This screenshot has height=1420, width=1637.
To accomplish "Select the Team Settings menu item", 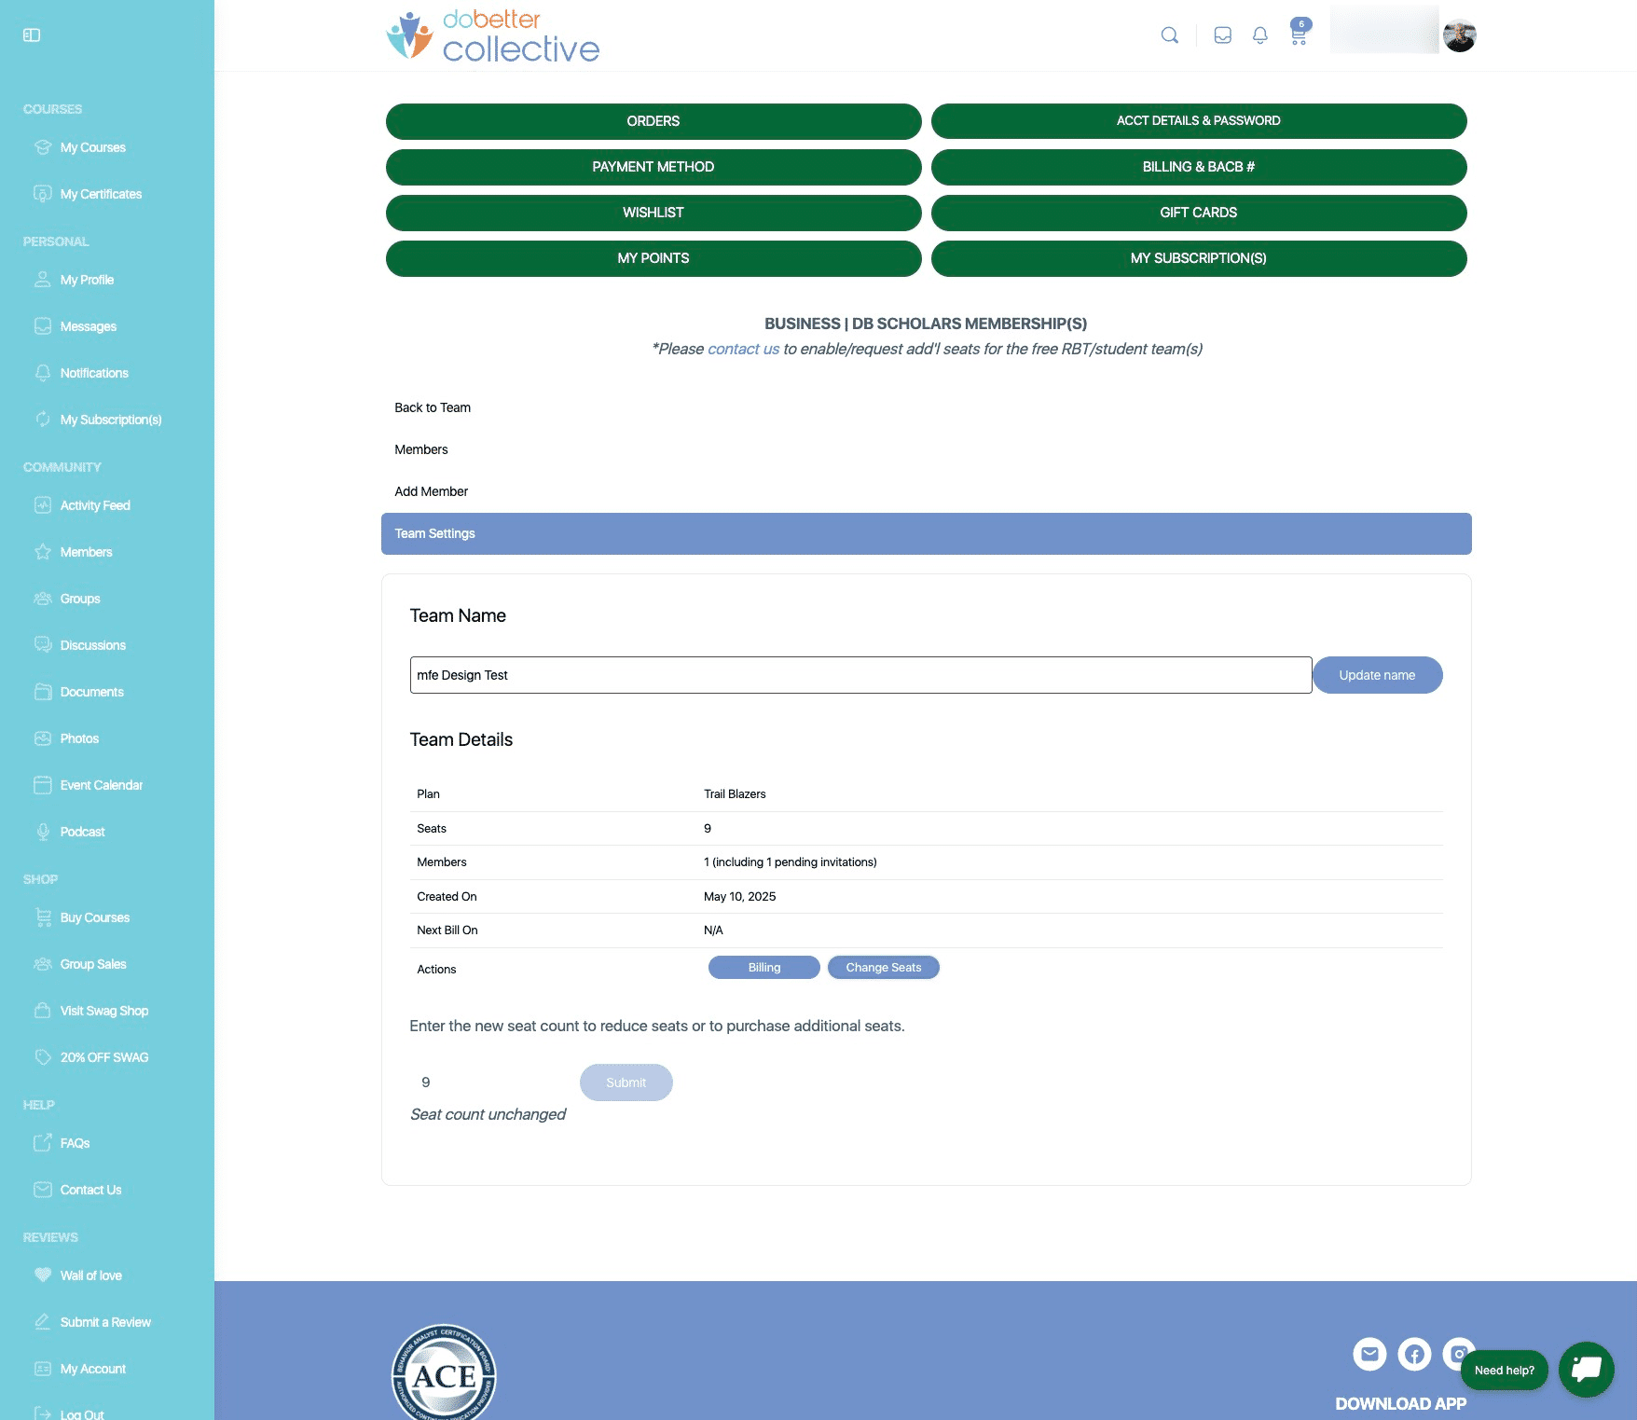I will coord(927,533).
